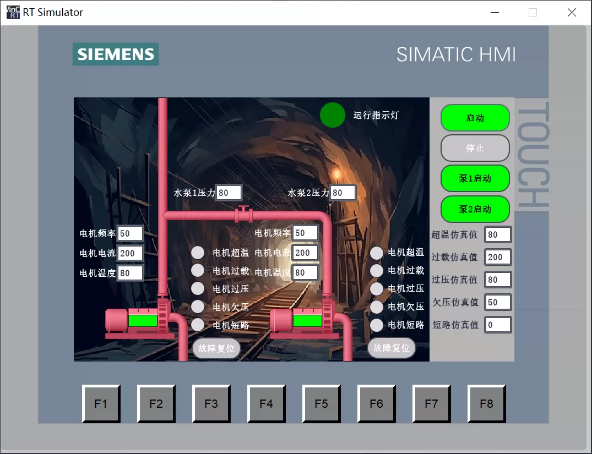Screen dimensions: 592x454
Task: Click left pump 电机短路 indicator light
Action: tap(198, 325)
